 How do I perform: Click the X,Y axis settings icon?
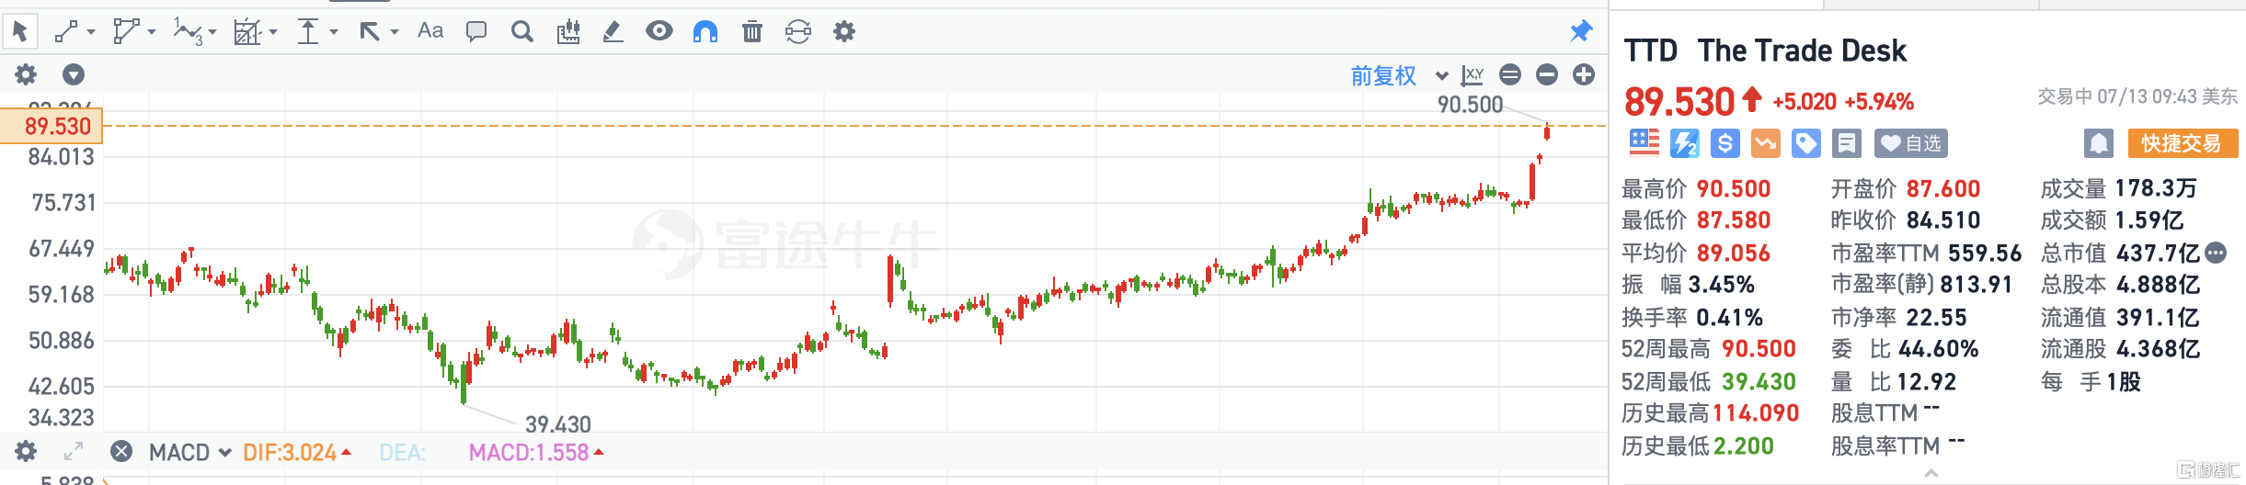click(1473, 74)
